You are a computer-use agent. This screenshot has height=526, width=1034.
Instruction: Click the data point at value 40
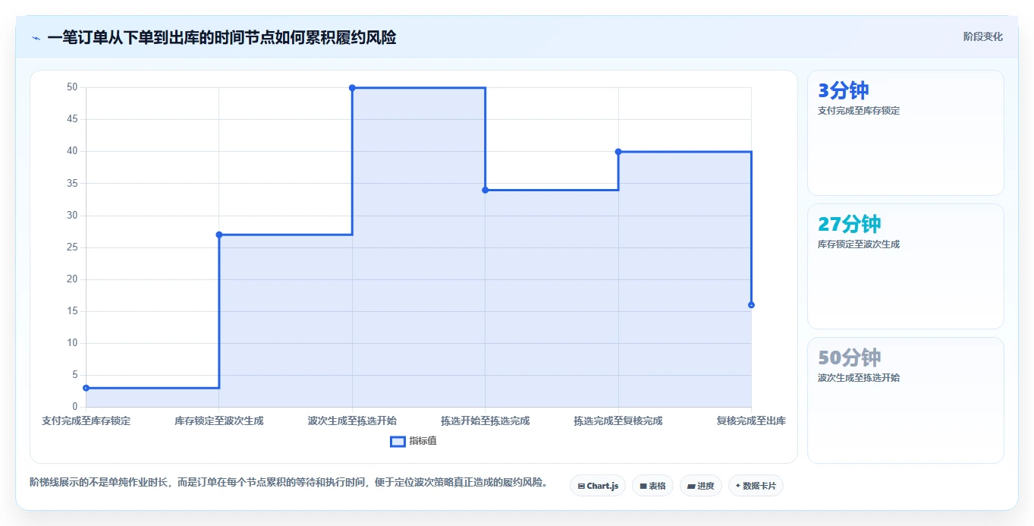(618, 152)
